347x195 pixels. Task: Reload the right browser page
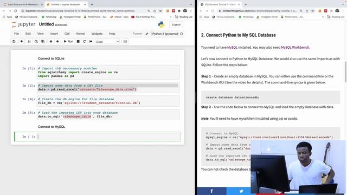pyautogui.click(x=213, y=11)
